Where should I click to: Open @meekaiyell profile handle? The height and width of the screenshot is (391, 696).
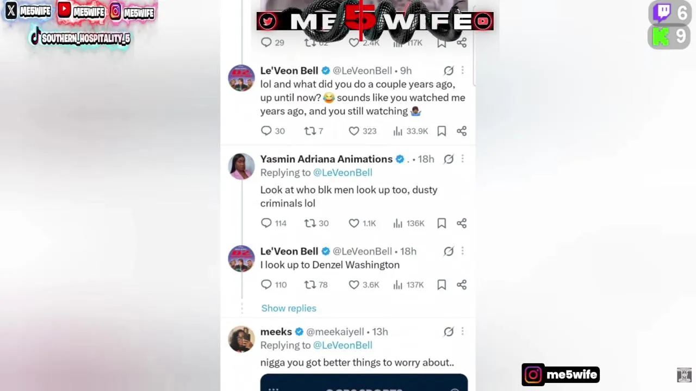tap(335, 332)
